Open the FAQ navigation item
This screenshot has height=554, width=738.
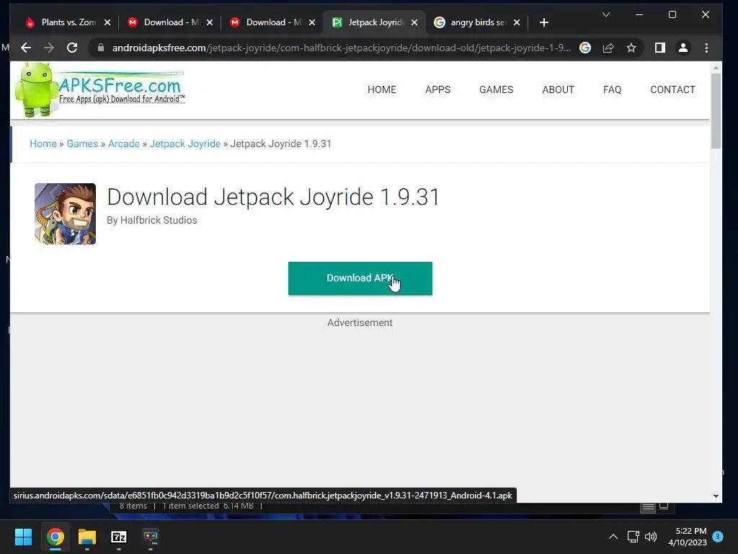[613, 89]
